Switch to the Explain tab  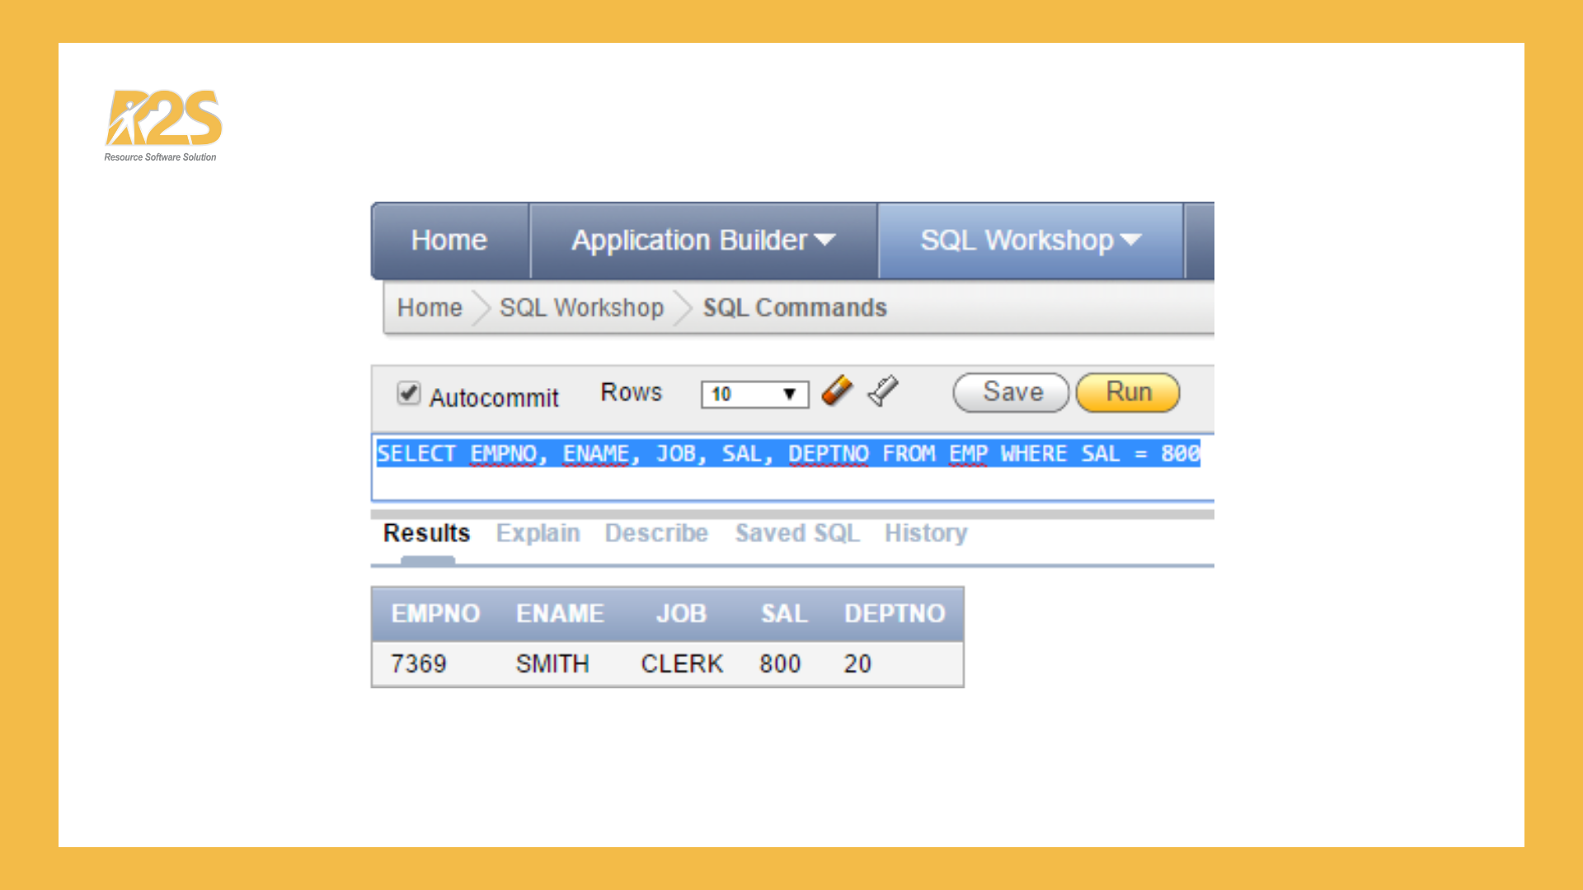pyautogui.click(x=538, y=533)
